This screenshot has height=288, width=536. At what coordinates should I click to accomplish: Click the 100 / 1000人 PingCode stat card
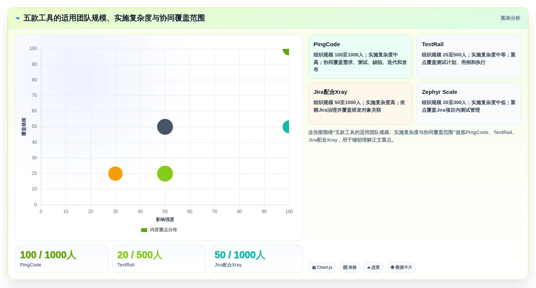(61, 259)
